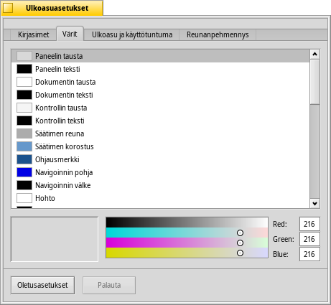Viewport: 331px width, 305px height.
Task: Select 'Navigoinnin välke' list item
Action: [x=160, y=185]
